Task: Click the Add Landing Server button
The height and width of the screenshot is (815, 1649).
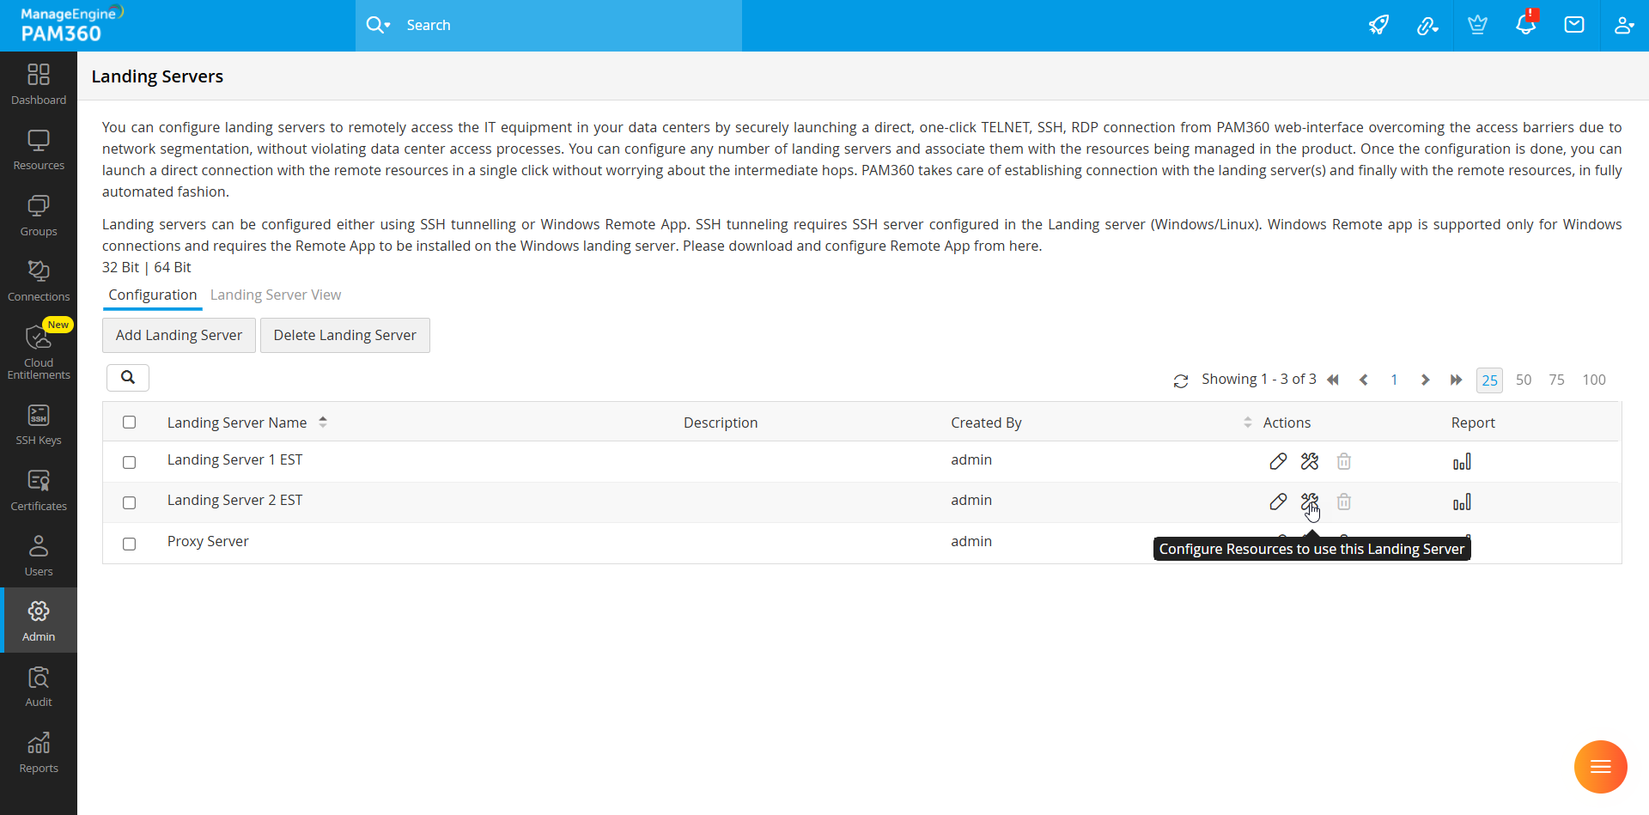Action: click(x=178, y=335)
